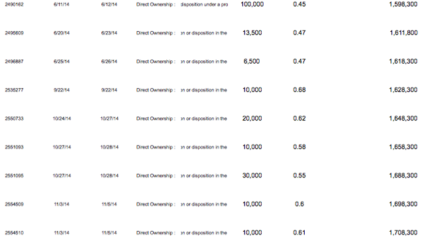Select the 0.6 price cell
The height and width of the screenshot is (243, 424).
pyautogui.click(x=299, y=204)
